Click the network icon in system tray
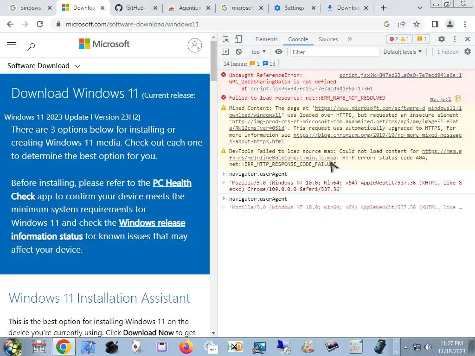Image resolution: width=475 pixels, height=356 pixels. click(x=417, y=347)
